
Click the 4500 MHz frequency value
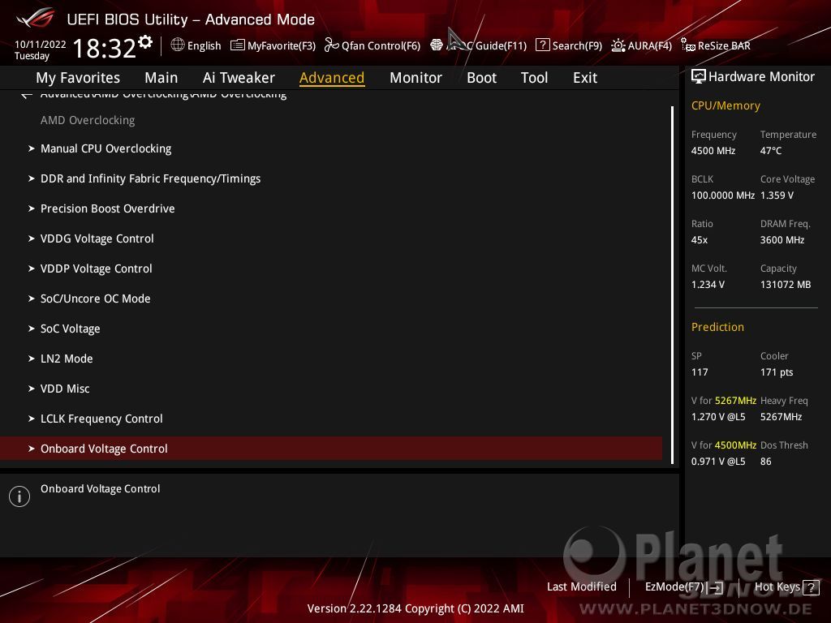(x=713, y=151)
